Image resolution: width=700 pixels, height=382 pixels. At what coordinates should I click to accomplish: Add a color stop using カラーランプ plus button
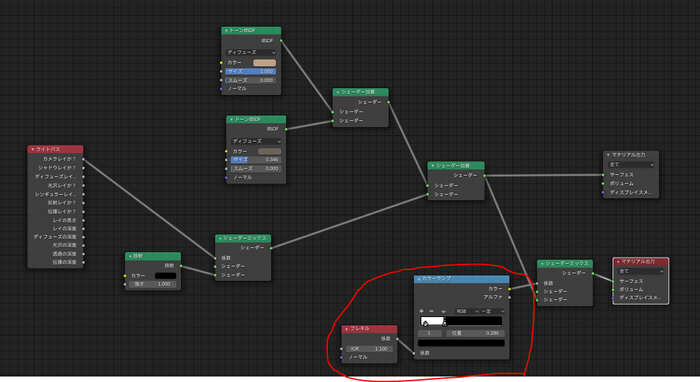click(x=421, y=311)
